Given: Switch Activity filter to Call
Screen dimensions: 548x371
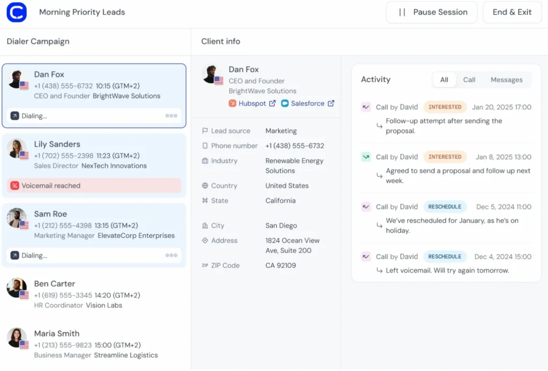Looking at the screenshot, I should point(469,80).
